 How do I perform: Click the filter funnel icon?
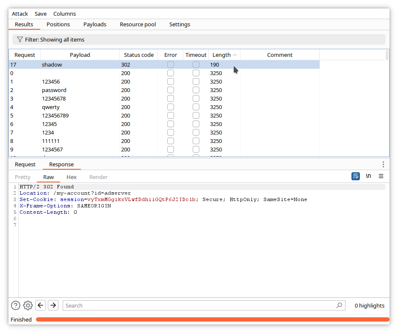click(19, 39)
